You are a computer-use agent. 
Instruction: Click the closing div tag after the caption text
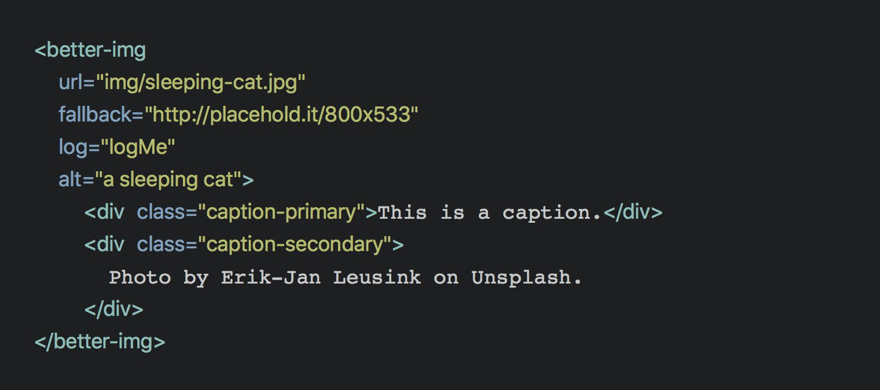tap(633, 212)
